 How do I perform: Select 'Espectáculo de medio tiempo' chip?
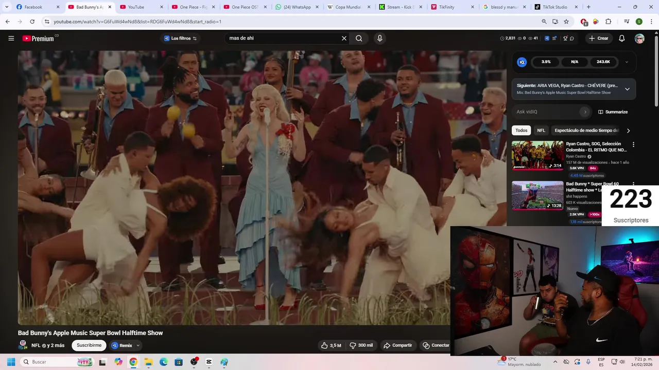click(x=586, y=131)
